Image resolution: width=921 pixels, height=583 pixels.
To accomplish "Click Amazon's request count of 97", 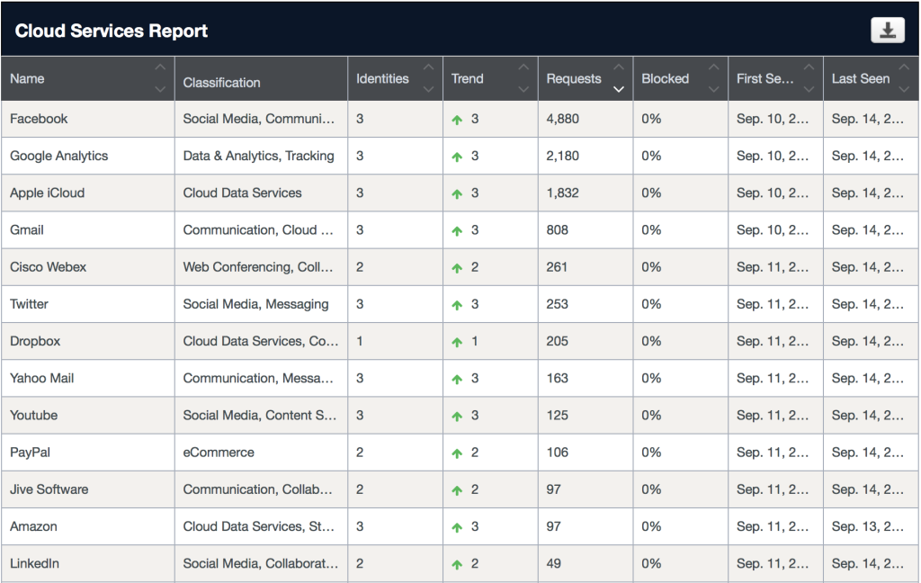I will [553, 526].
